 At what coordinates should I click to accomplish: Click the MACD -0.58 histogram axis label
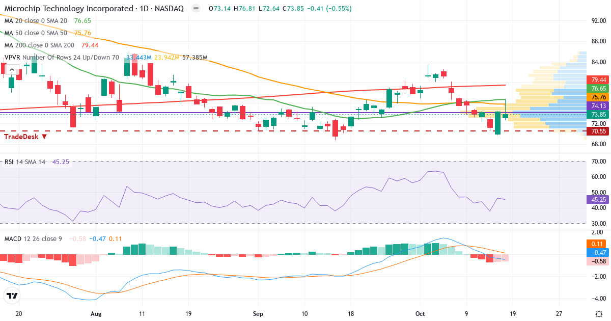coord(598,261)
